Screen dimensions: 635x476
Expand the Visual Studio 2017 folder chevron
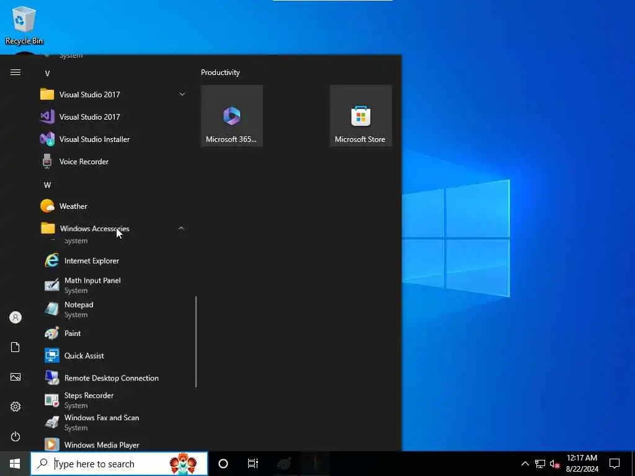(182, 94)
